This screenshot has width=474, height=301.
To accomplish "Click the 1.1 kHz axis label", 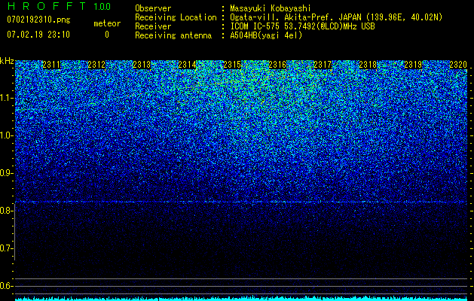I will tap(7, 98).
